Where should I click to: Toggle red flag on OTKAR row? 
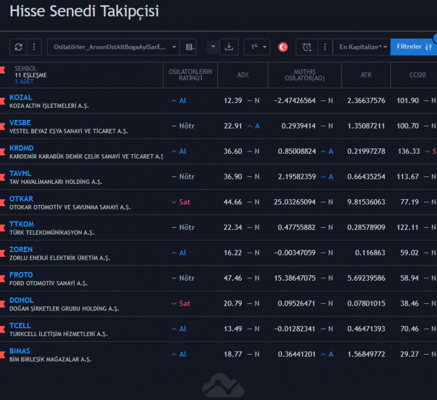3,202
